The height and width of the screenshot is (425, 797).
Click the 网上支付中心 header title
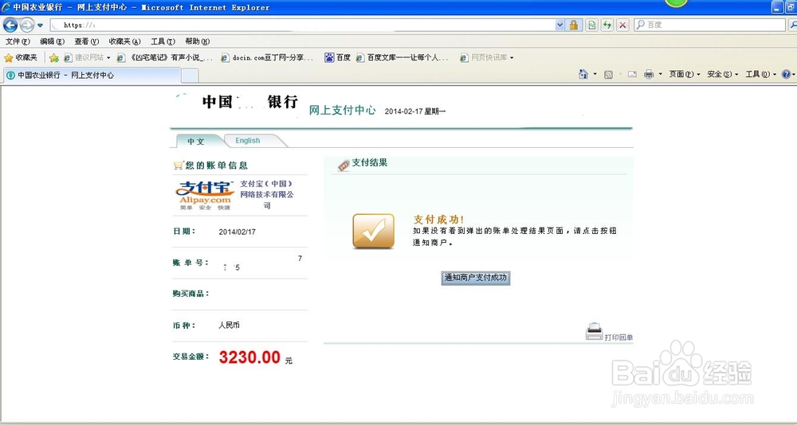click(x=343, y=110)
